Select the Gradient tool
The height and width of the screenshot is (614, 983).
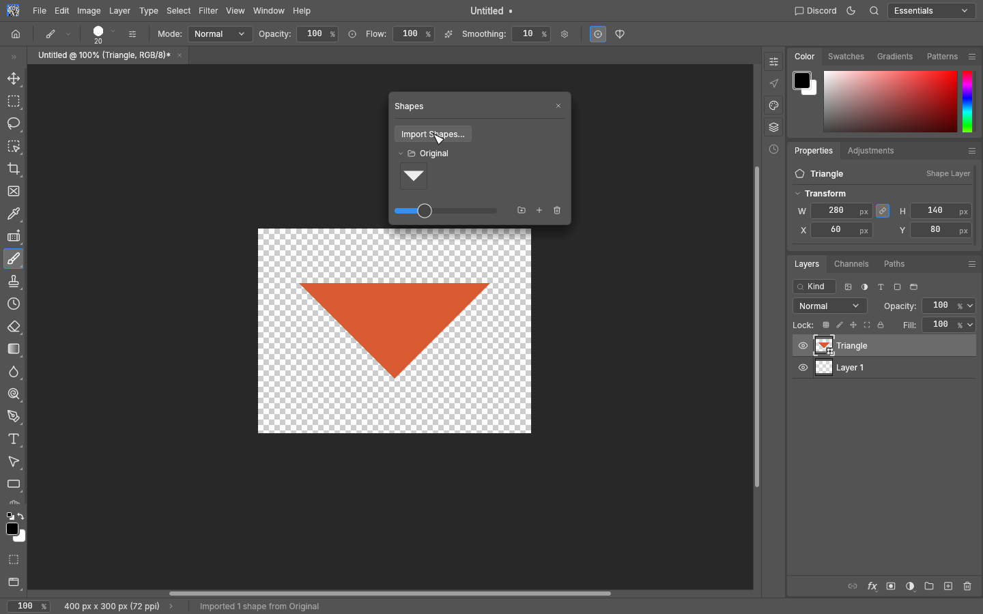(14, 349)
